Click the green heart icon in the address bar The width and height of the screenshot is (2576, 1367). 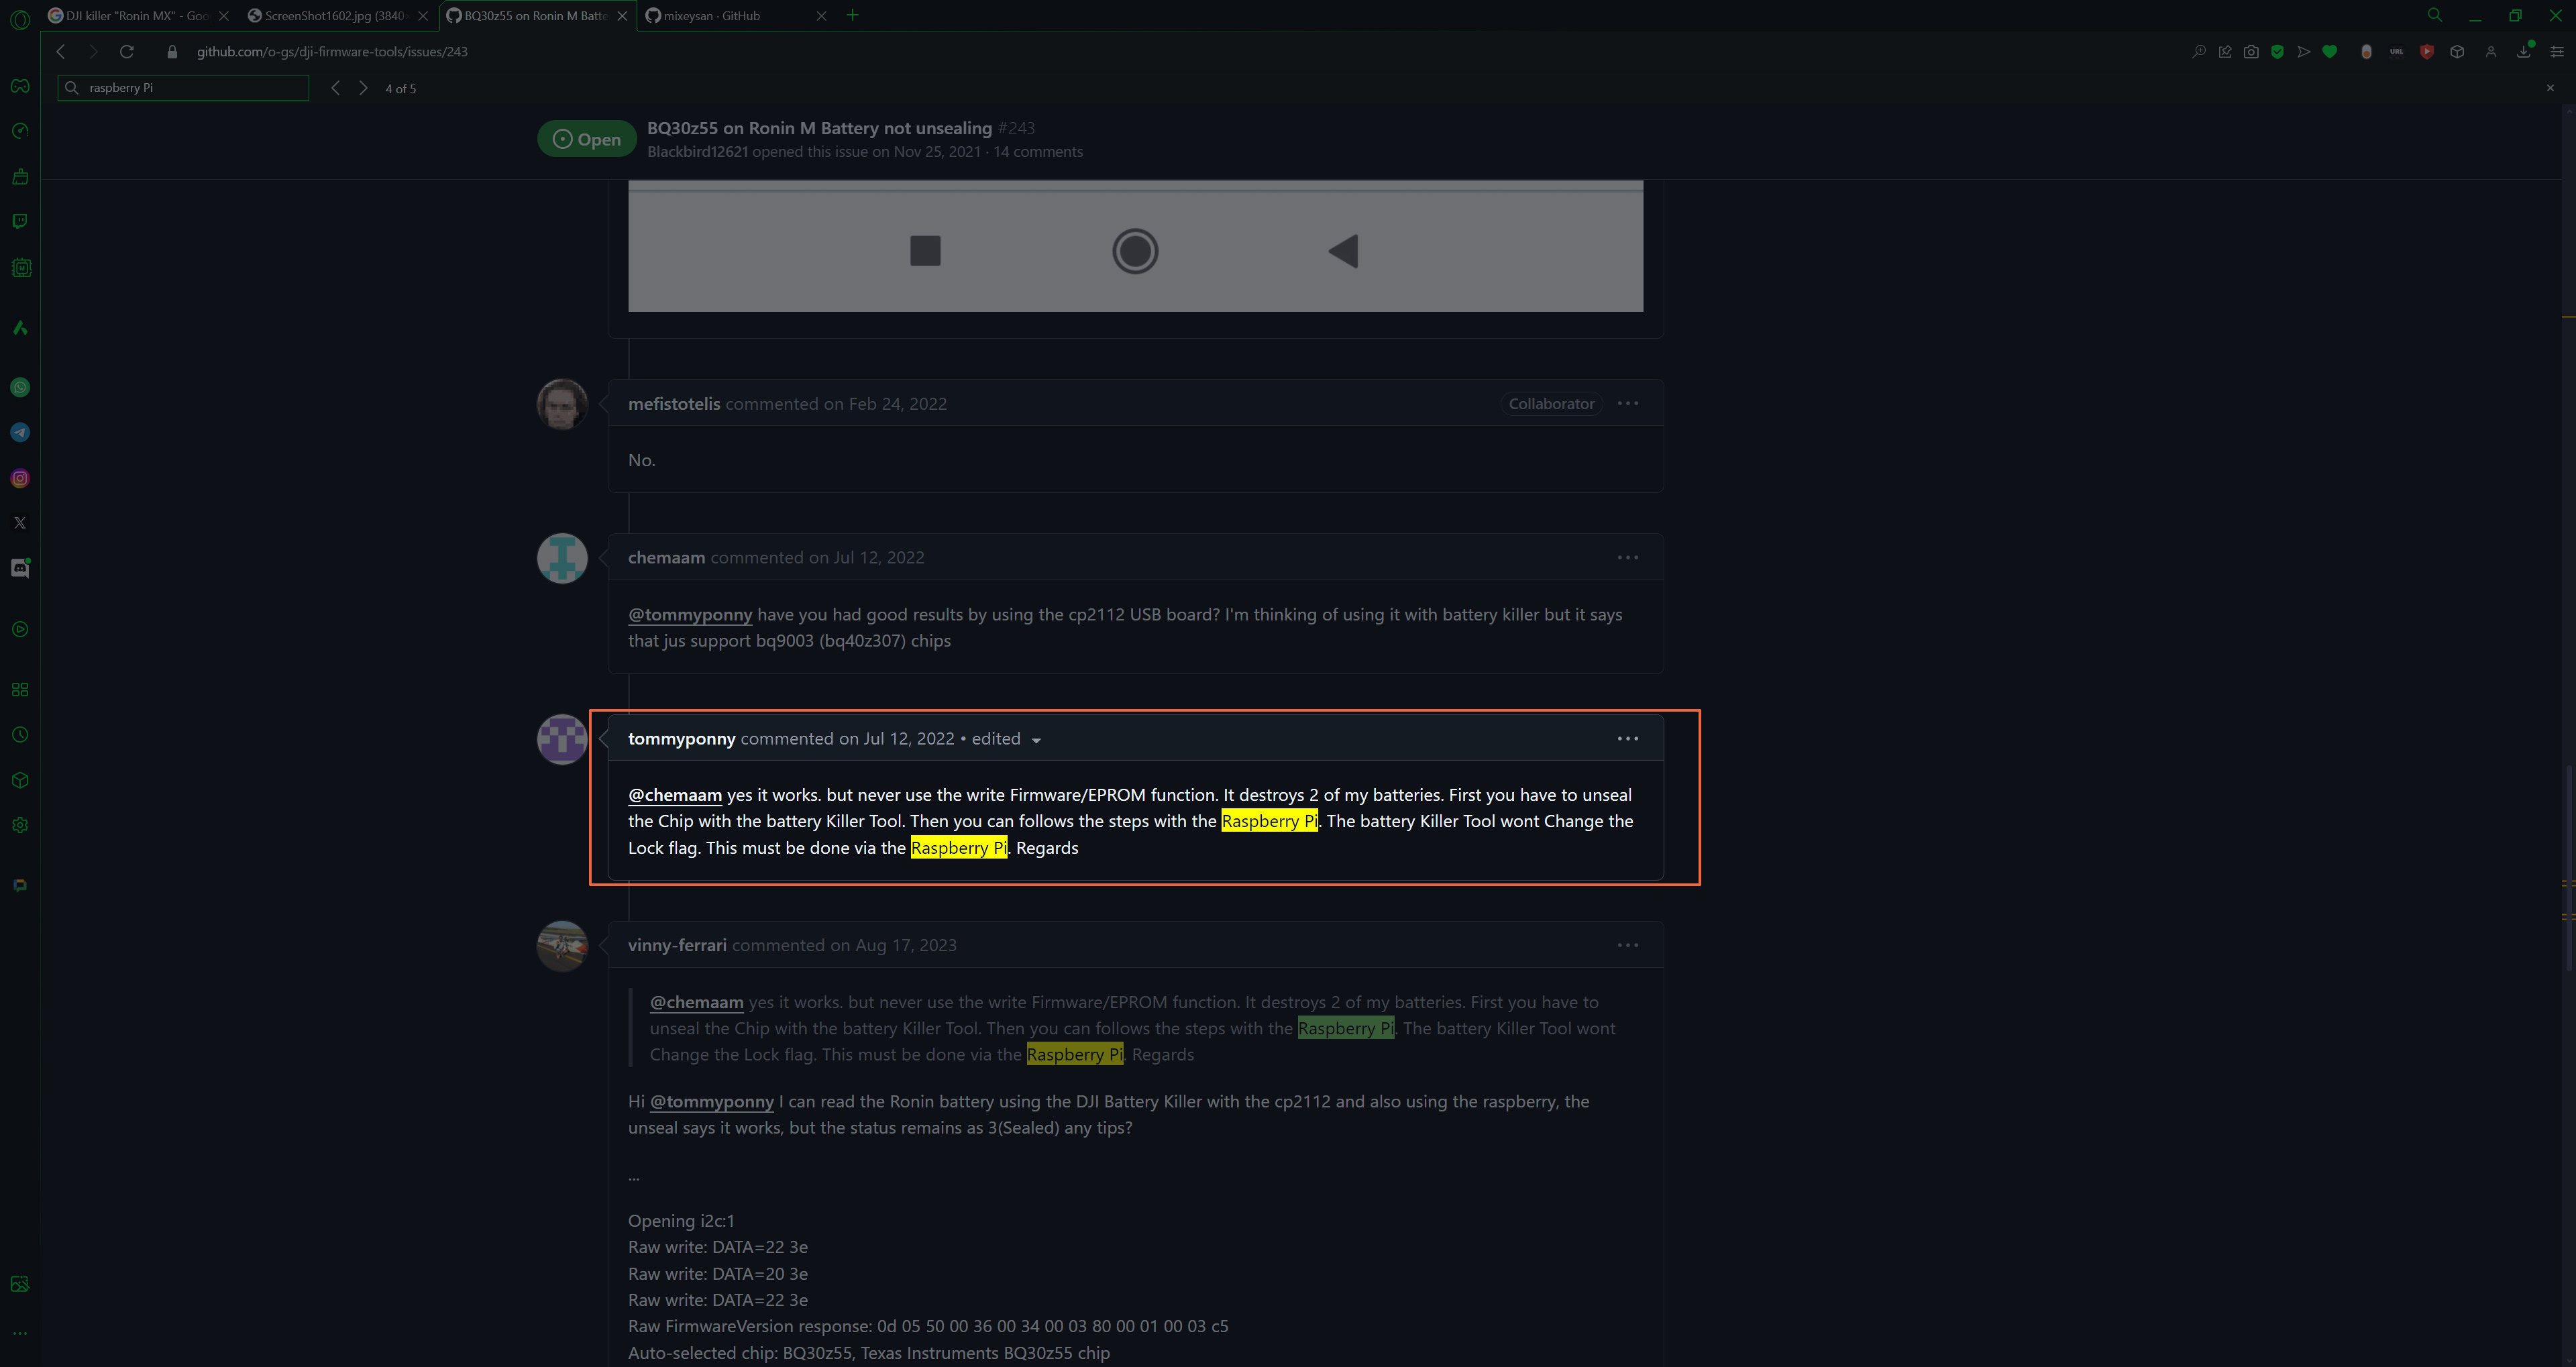pos(2330,52)
